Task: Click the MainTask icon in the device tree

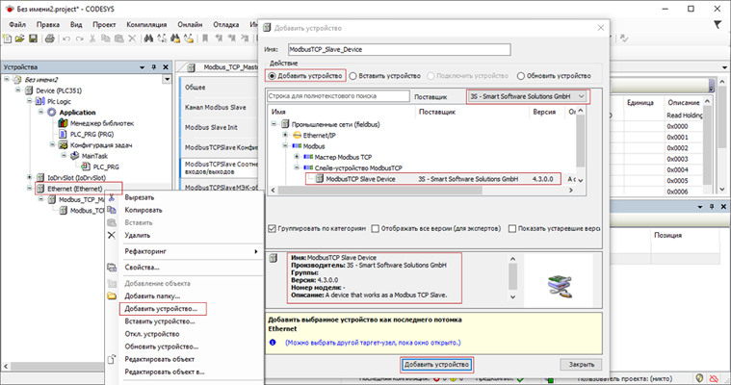Action: (74, 156)
